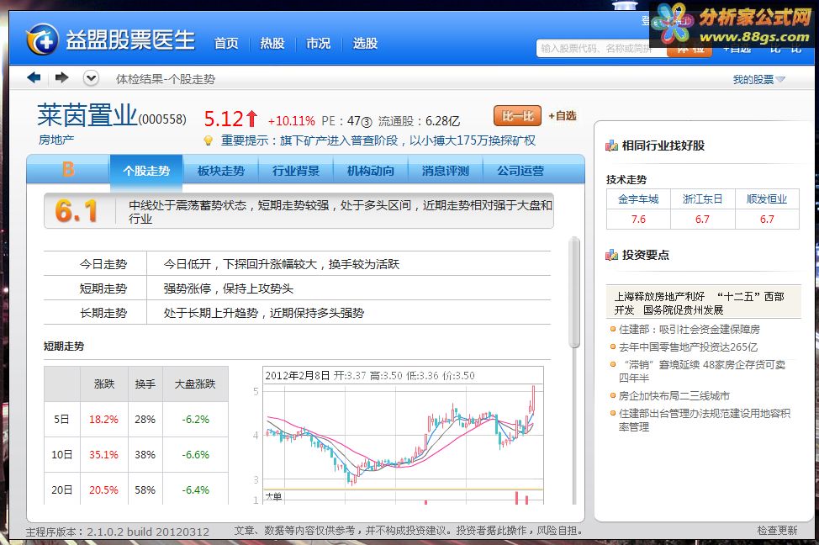Open the 金宇车城 stock link
Image resolution: width=819 pixels, height=545 pixels.
tap(638, 199)
